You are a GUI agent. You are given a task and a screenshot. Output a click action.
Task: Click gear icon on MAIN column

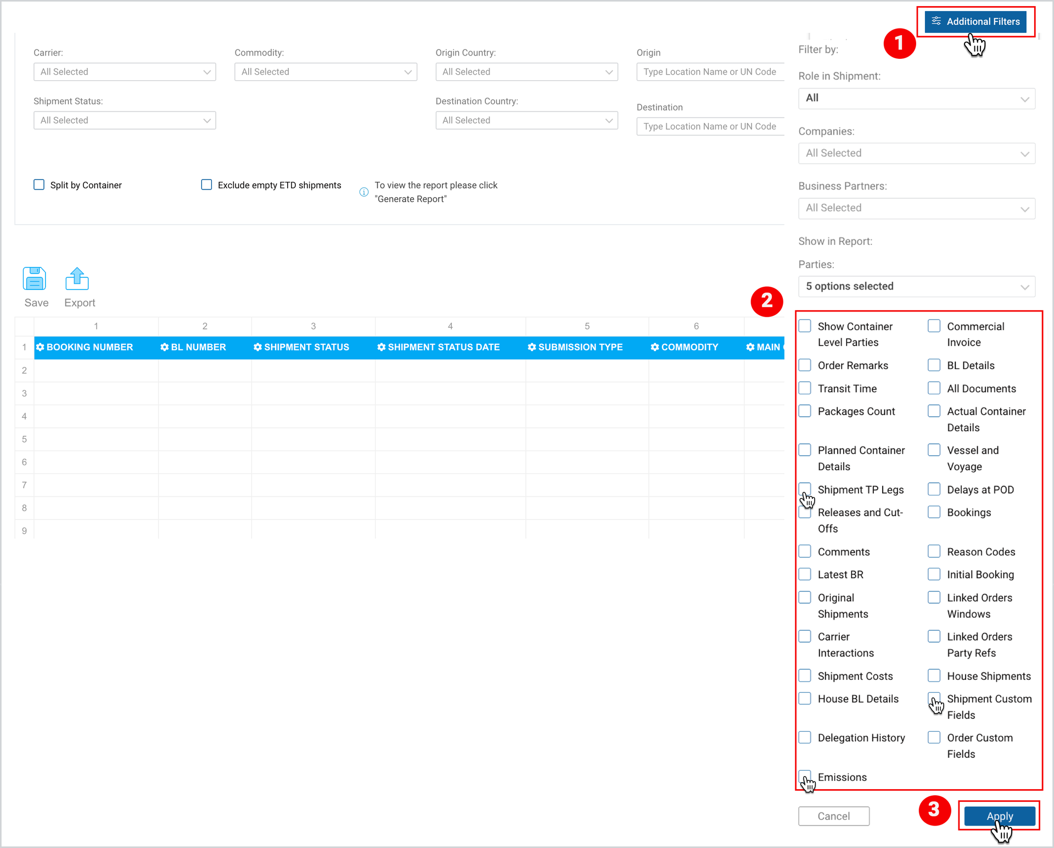(750, 347)
